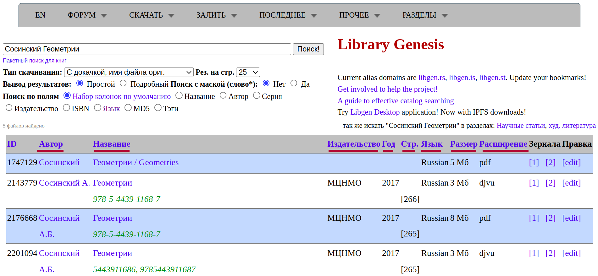Viewport: 598px width, 276px height.
Task: Open the libgen.st alias link
Action: (492, 78)
